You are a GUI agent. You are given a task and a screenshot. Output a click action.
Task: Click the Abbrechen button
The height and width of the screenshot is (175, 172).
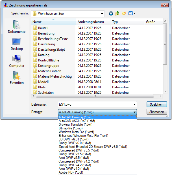pyautogui.click(x=157, y=112)
